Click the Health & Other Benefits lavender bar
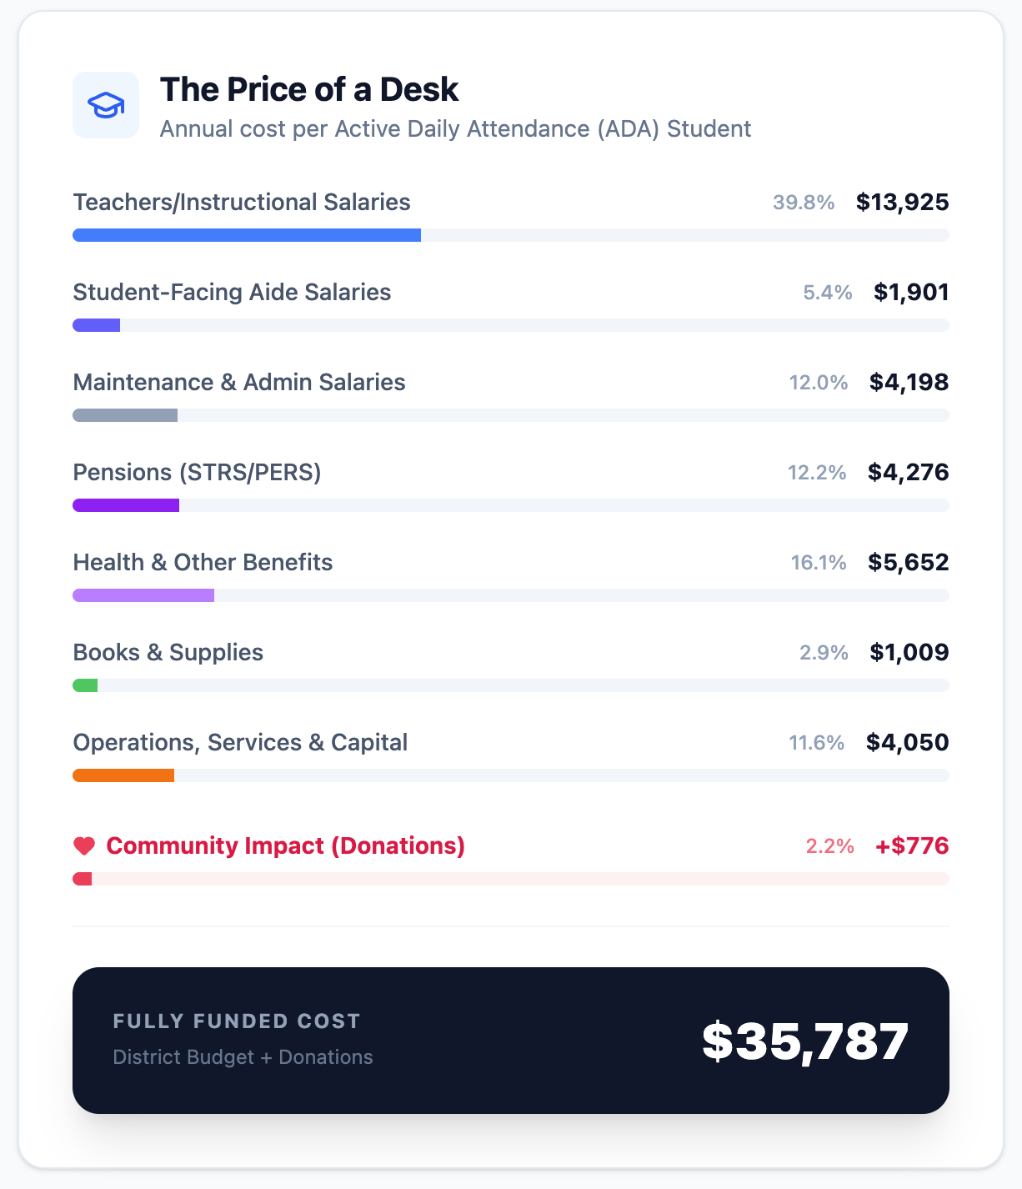 [143, 595]
